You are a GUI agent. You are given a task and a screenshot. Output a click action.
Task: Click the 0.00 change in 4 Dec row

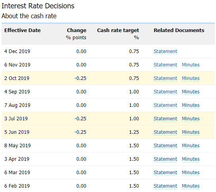[x=81, y=51]
